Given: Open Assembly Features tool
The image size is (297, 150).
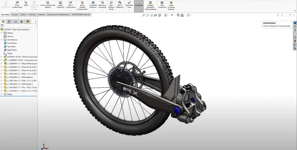Looking at the screenshot, I should 93,5.
